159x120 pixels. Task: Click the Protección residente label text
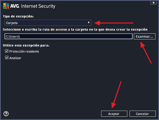[x=24, y=52]
